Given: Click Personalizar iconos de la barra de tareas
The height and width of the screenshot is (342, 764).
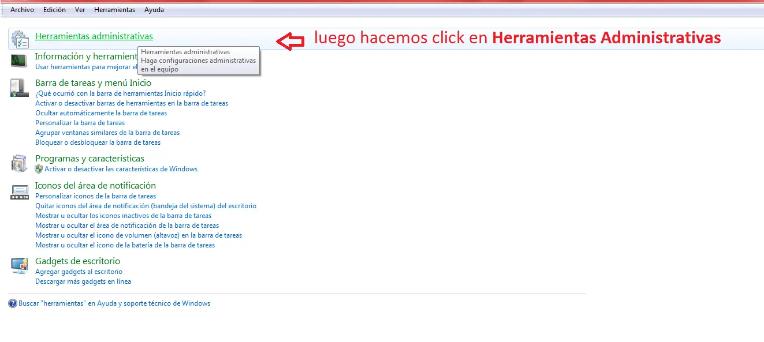Looking at the screenshot, I should point(96,196).
